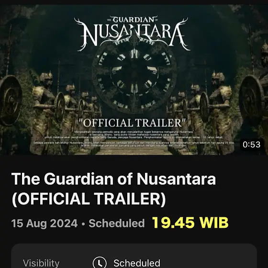This screenshot has width=268, height=268.
Task: Click the "OFFICIAL TRAILER" text on thumbnail
Action: [132, 123]
